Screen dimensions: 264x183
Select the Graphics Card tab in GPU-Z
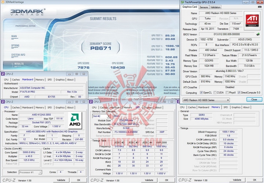tap(190, 7)
